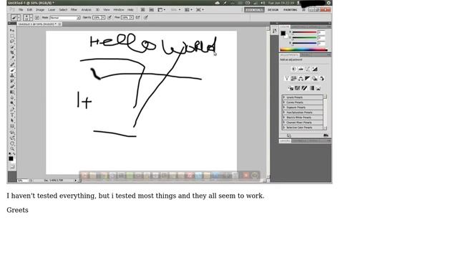Add a Vibrance adjustment
The width and height of the screenshot is (458, 258).
[286, 78]
